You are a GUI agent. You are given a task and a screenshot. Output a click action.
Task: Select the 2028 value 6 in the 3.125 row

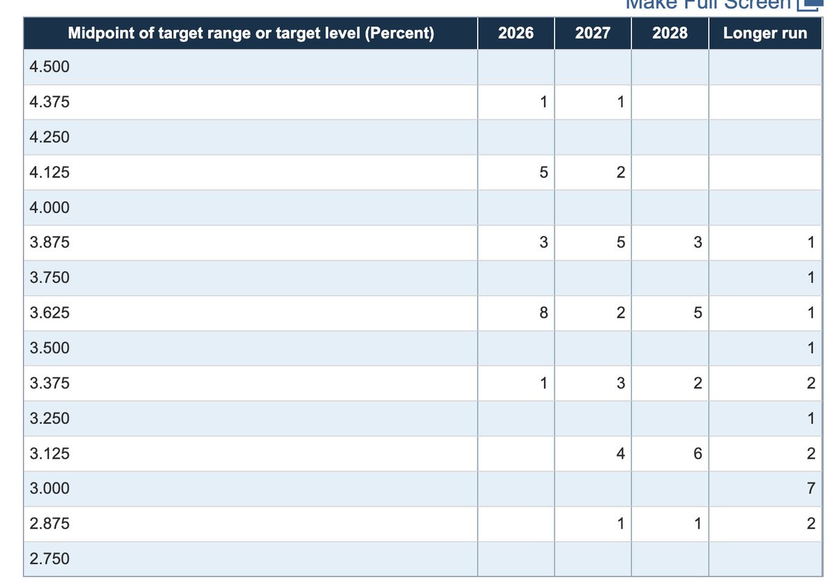click(697, 454)
